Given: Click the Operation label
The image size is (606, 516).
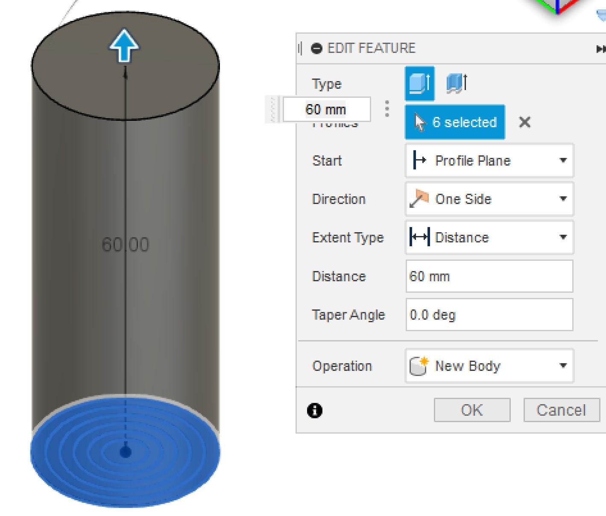Looking at the screenshot, I should (342, 366).
